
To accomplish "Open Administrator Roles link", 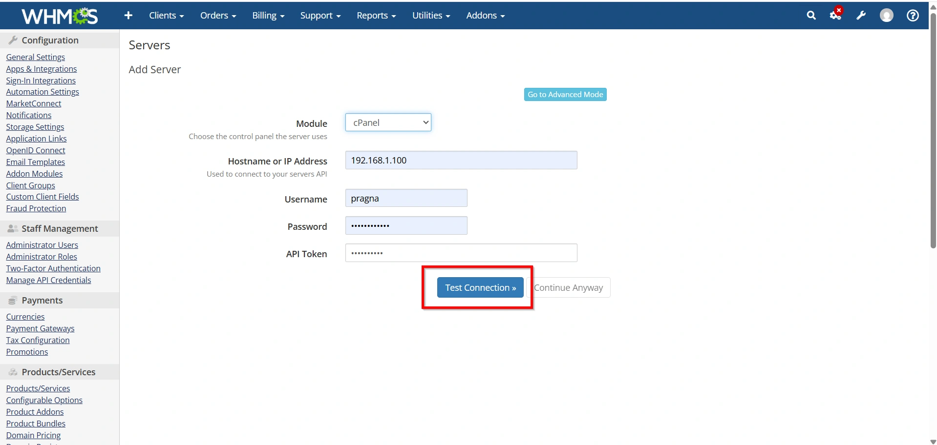I will (x=42, y=257).
